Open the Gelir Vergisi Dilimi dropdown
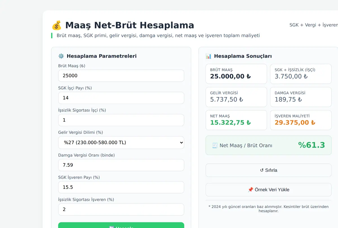Screen dimensions: 338x228 point(121,143)
